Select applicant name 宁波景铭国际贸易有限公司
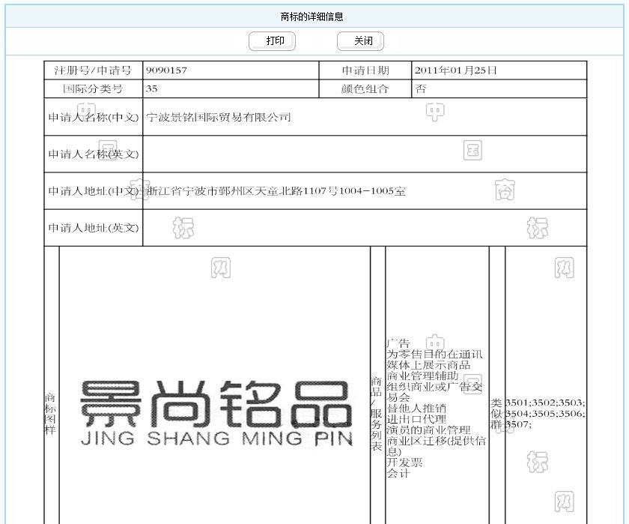This screenshot has height=524, width=629. coord(218,117)
